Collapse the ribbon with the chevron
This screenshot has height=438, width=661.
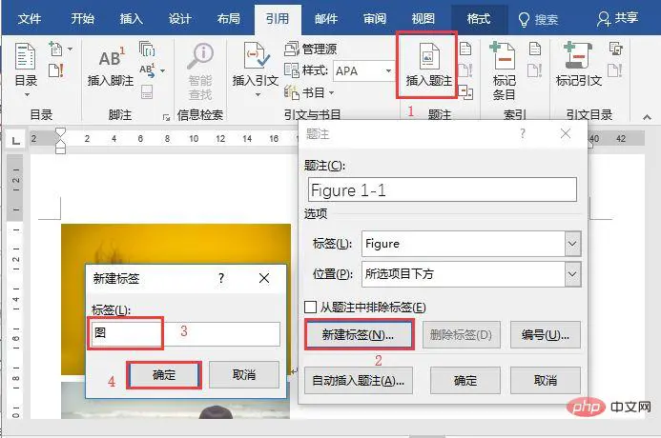coord(647,117)
